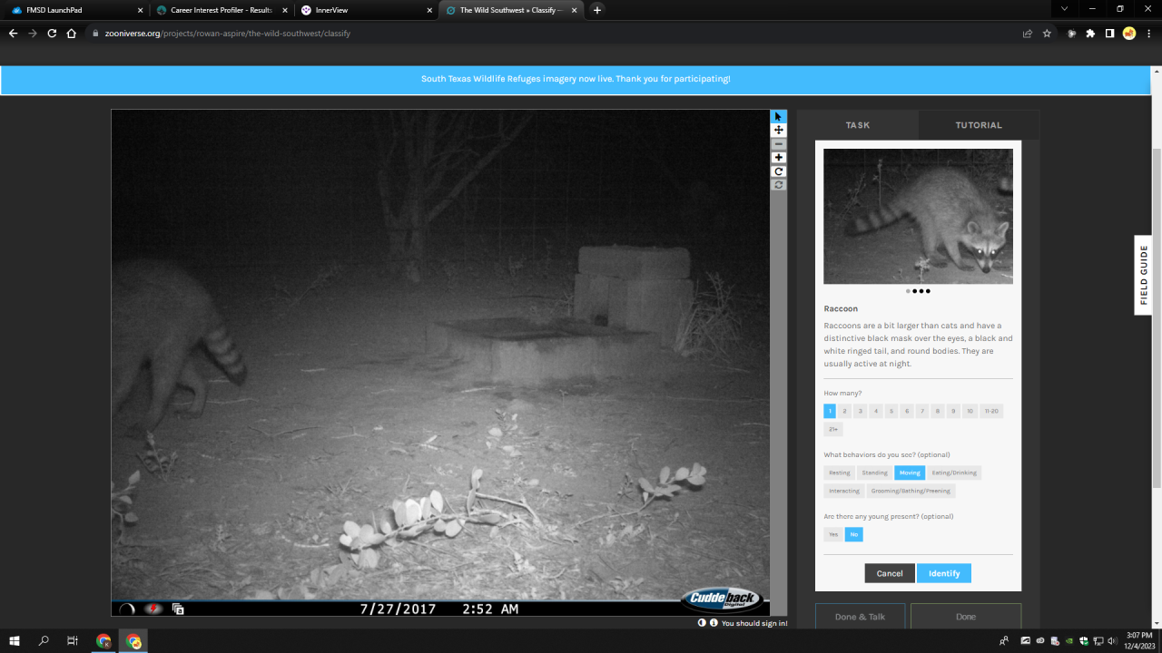Click the South Texas Wildlife Refuges banner
Viewport: 1162px width, 653px height.
pyautogui.click(x=576, y=79)
